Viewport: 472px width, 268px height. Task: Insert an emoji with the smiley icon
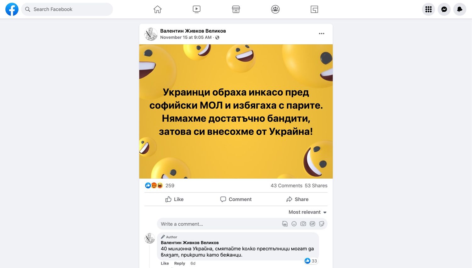pyautogui.click(x=294, y=224)
